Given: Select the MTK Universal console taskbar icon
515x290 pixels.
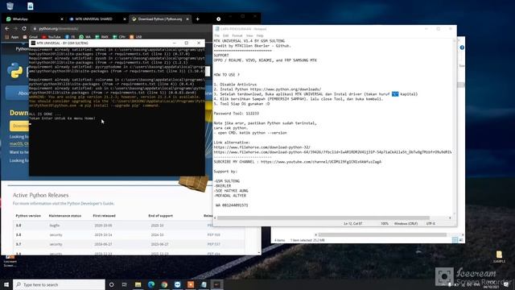Looking at the screenshot, I should [216, 284].
